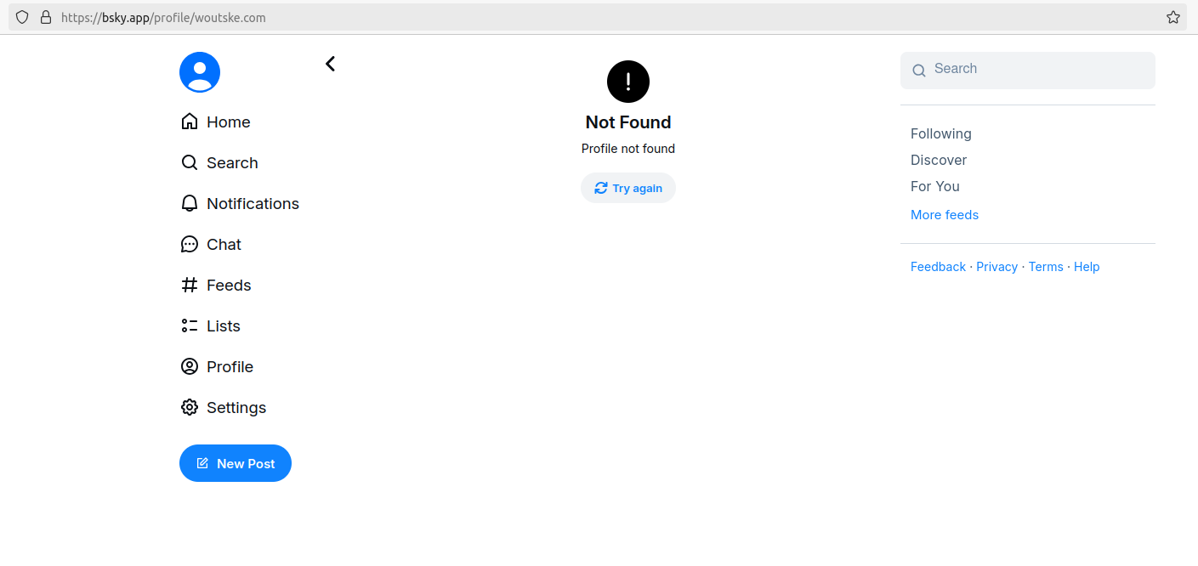
Task: Click the 'Not Found' heading text
Action: (x=628, y=122)
